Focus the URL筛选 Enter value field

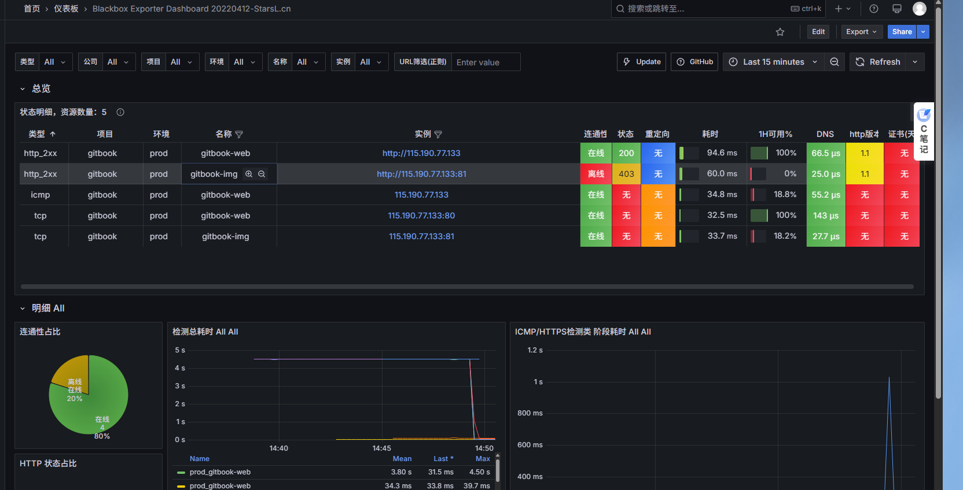pyautogui.click(x=486, y=62)
